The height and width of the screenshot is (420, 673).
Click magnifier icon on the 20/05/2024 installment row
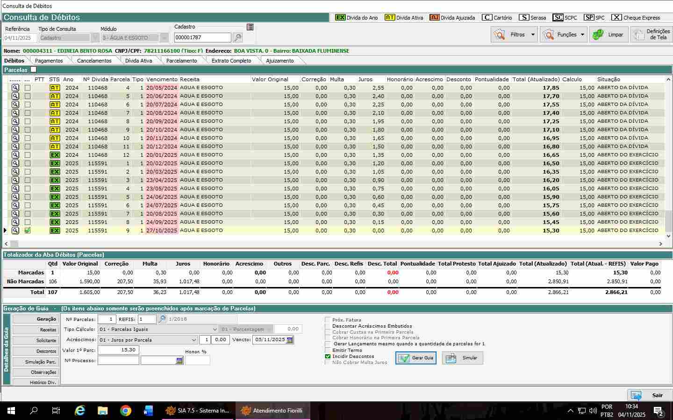pyautogui.click(x=15, y=88)
